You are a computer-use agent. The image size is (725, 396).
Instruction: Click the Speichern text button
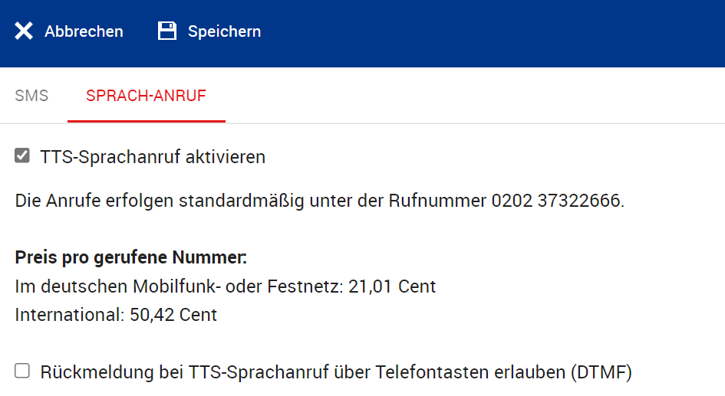224,31
